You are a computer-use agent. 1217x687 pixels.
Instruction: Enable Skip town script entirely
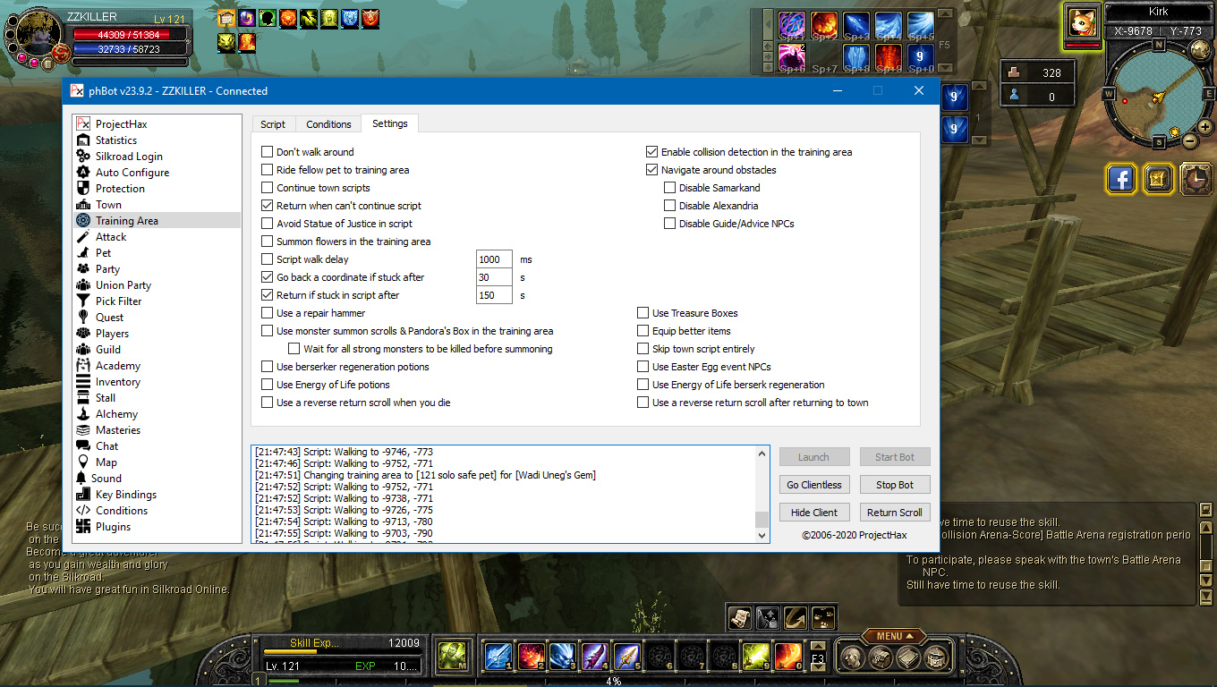pyautogui.click(x=643, y=349)
